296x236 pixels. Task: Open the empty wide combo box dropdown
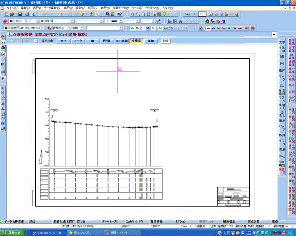121,28
